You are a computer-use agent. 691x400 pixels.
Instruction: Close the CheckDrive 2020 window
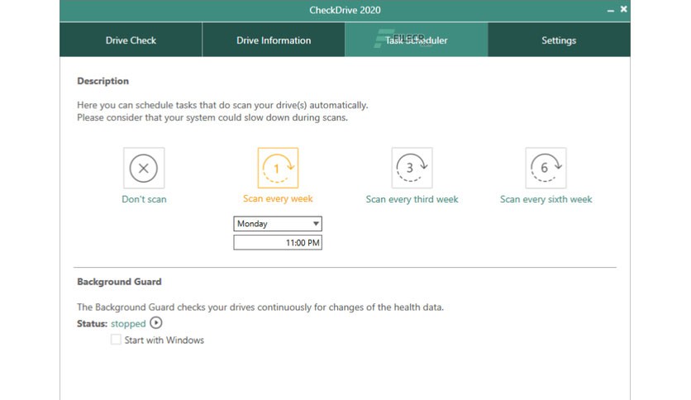(623, 9)
